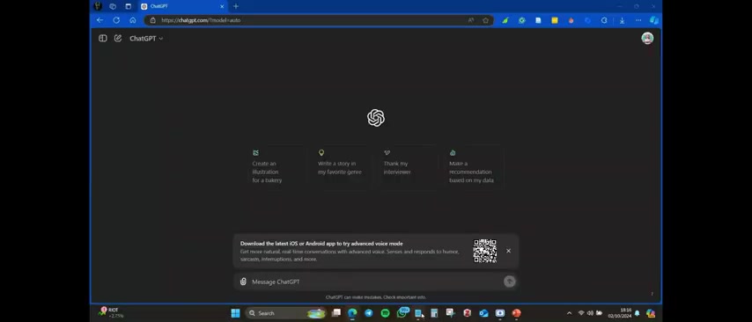This screenshot has height=322, width=752.
Task: Open the browser downloads icon
Action: (x=622, y=20)
